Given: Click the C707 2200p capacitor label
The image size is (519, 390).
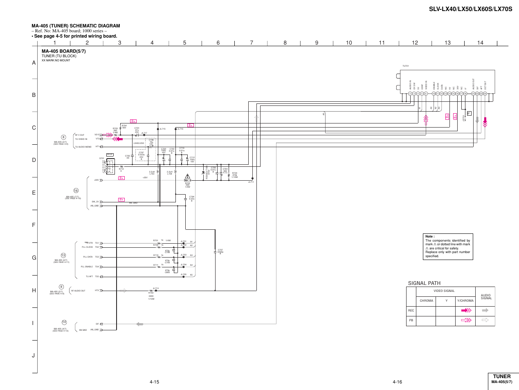Looking at the screenshot, I should (x=220, y=251).
